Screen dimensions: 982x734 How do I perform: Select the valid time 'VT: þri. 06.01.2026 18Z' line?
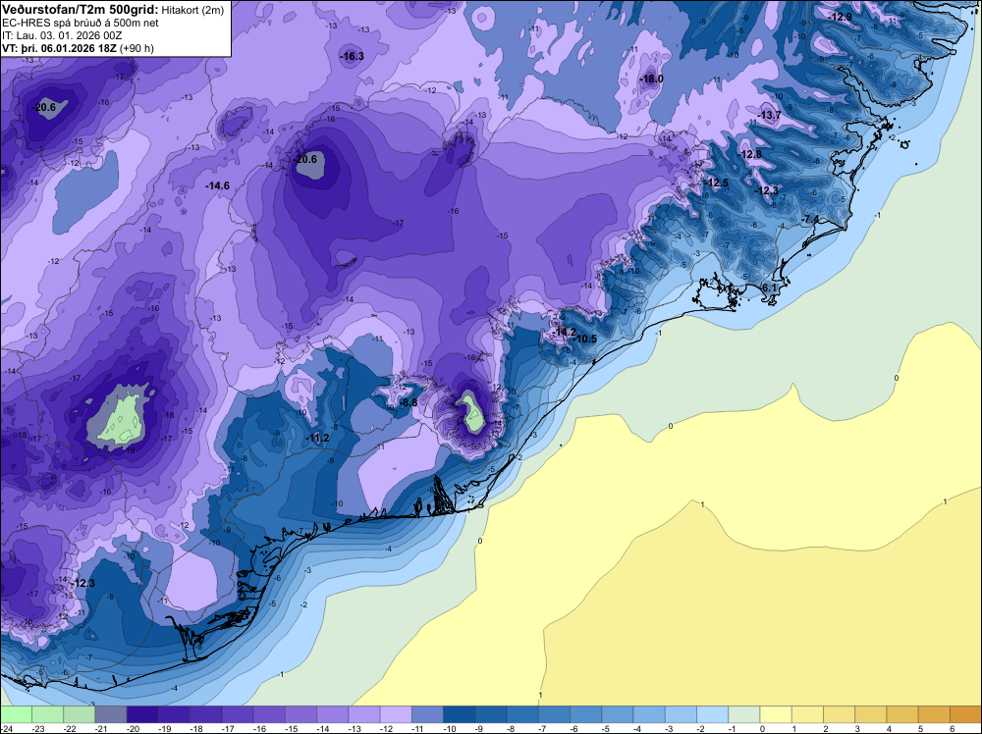click(59, 48)
